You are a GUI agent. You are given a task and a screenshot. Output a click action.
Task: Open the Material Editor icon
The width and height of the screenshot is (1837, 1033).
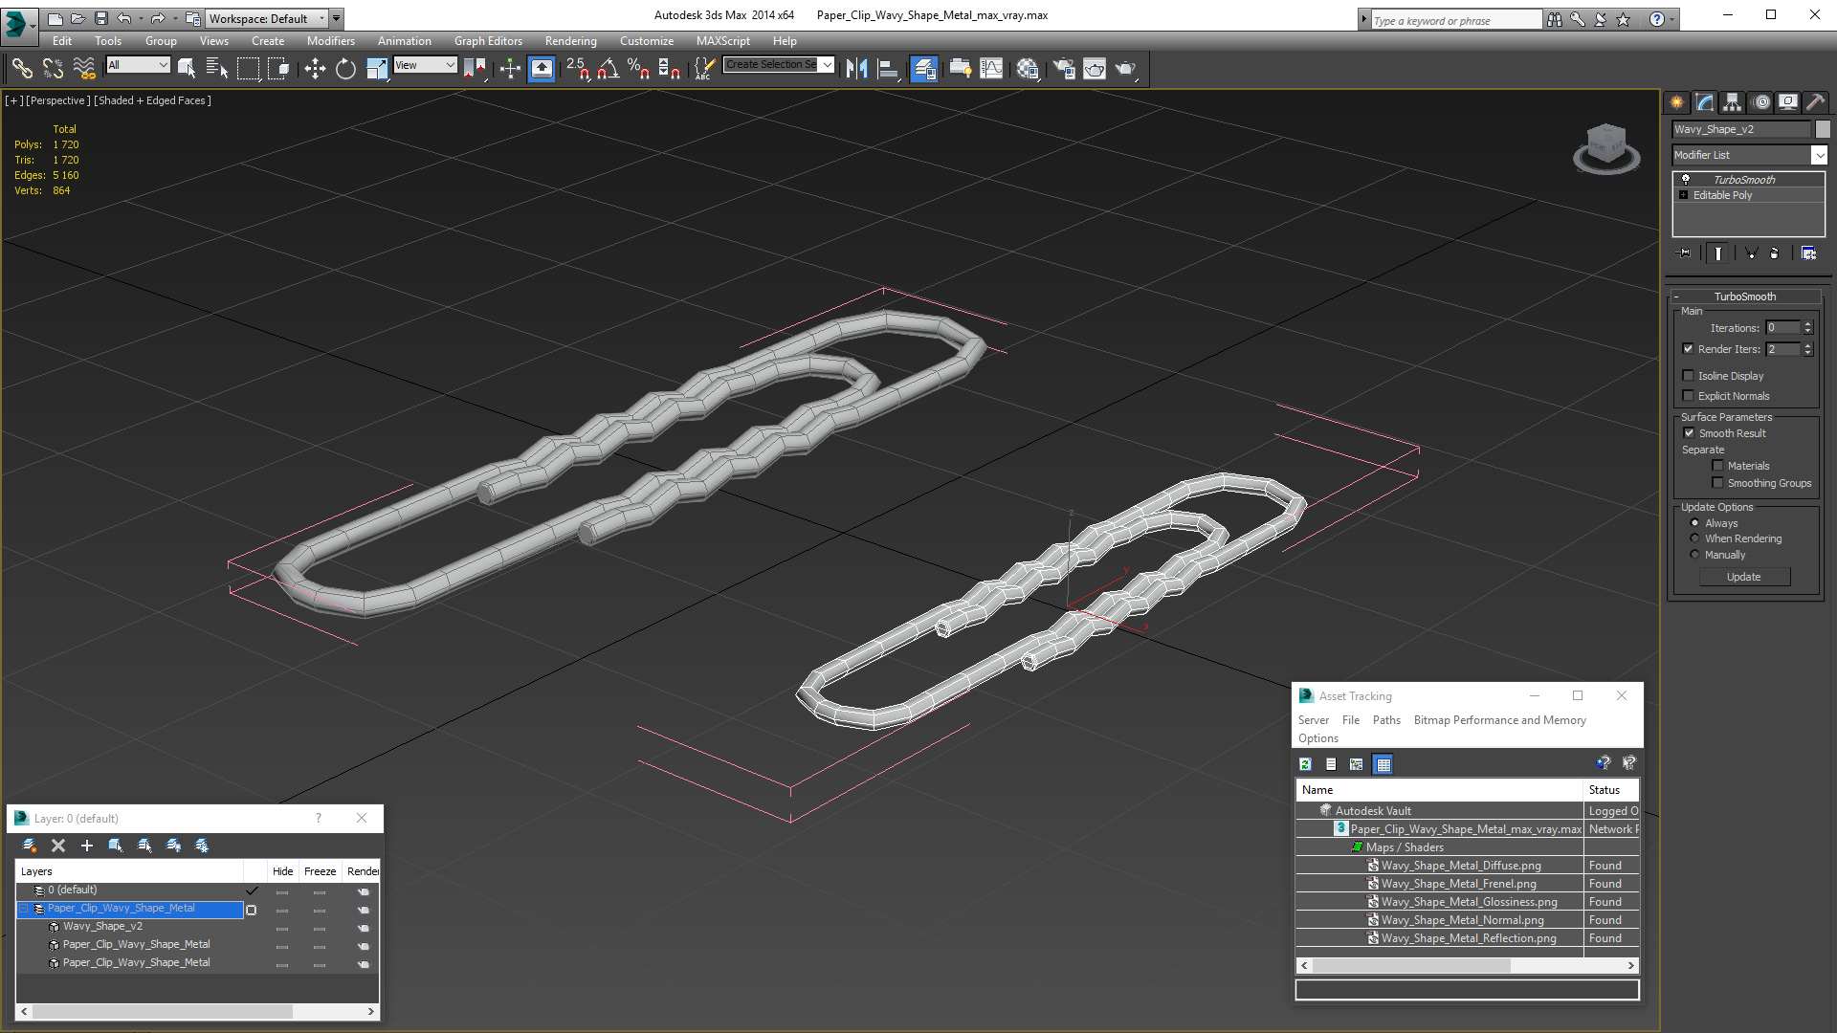[x=1028, y=68]
